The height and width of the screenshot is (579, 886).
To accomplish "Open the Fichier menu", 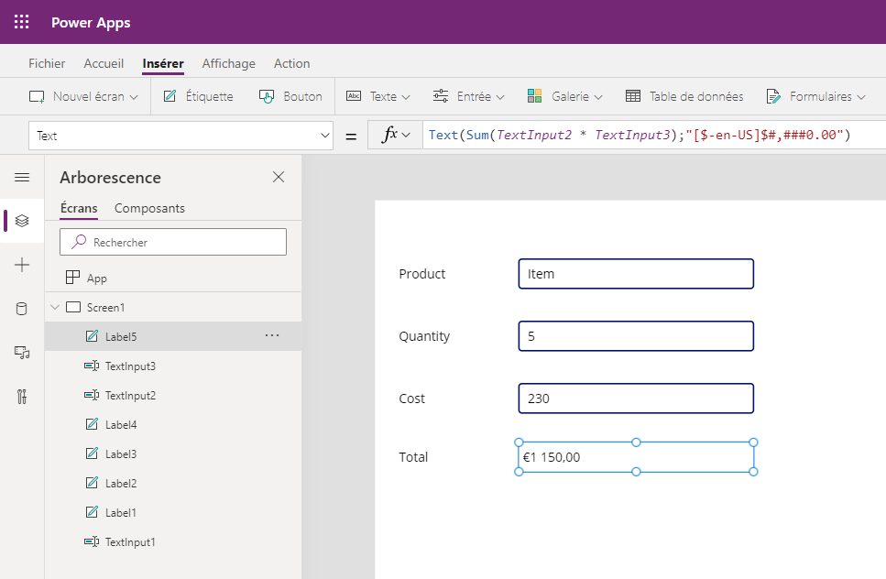I will 47,63.
